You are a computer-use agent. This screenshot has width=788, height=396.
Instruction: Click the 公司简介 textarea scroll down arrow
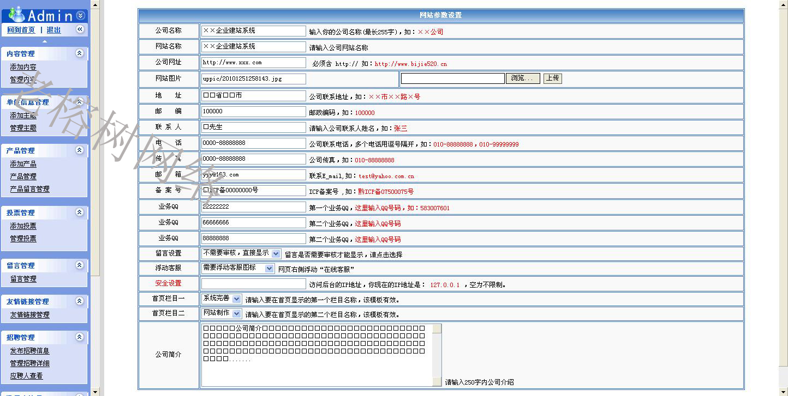click(437, 382)
